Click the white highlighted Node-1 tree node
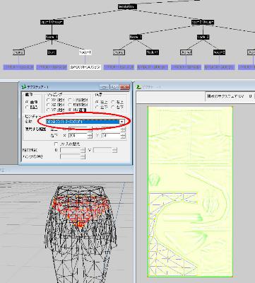255x283 pixels. (x=85, y=52)
